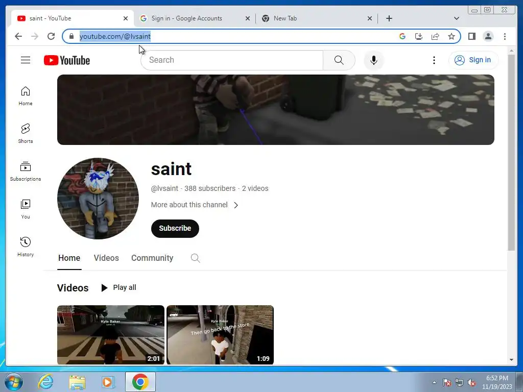
Task: Click the channel banner image
Action: pos(275,110)
